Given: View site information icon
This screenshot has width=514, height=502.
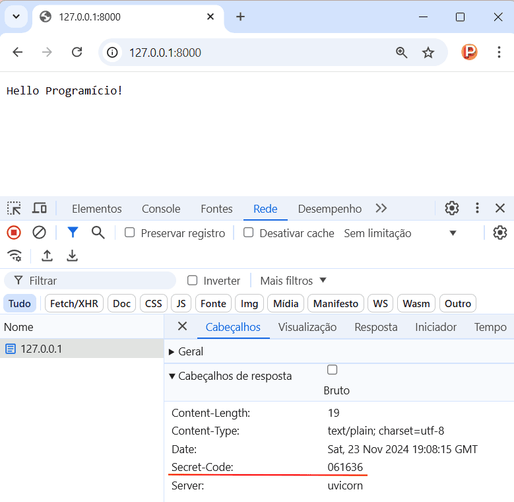Looking at the screenshot, I should coord(112,52).
